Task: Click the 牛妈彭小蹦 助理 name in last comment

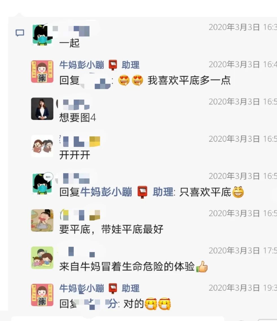Action: coord(99,289)
